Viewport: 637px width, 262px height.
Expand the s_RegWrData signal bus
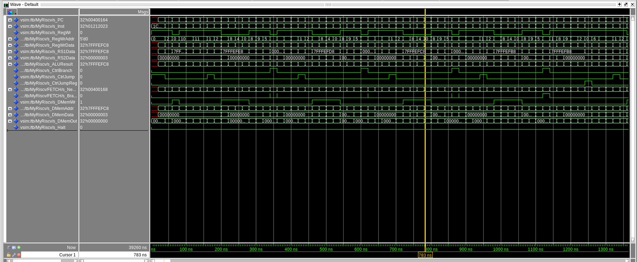pyautogui.click(x=10, y=45)
